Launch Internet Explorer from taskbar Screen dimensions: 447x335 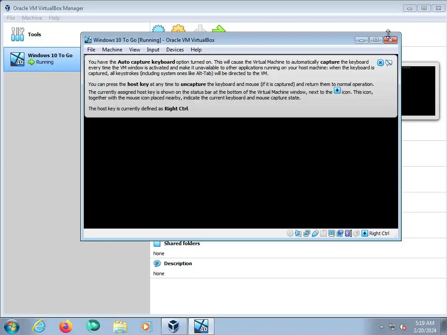[x=39, y=326]
